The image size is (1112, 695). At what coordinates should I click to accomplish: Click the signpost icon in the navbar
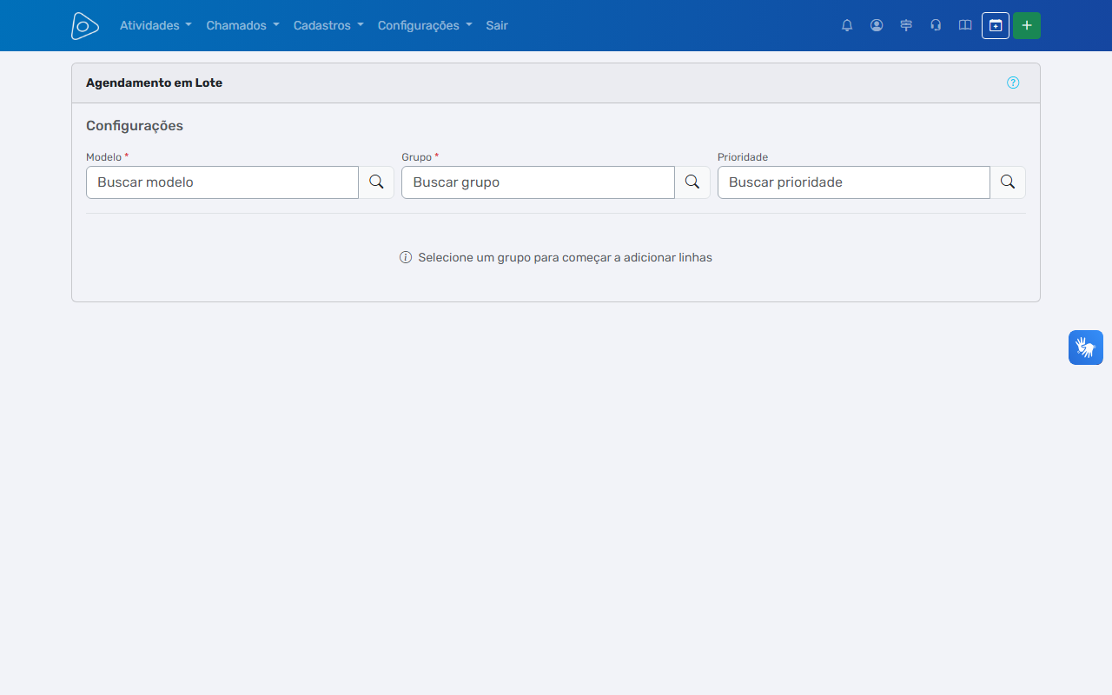pyautogui.click(x=906, y=26)
